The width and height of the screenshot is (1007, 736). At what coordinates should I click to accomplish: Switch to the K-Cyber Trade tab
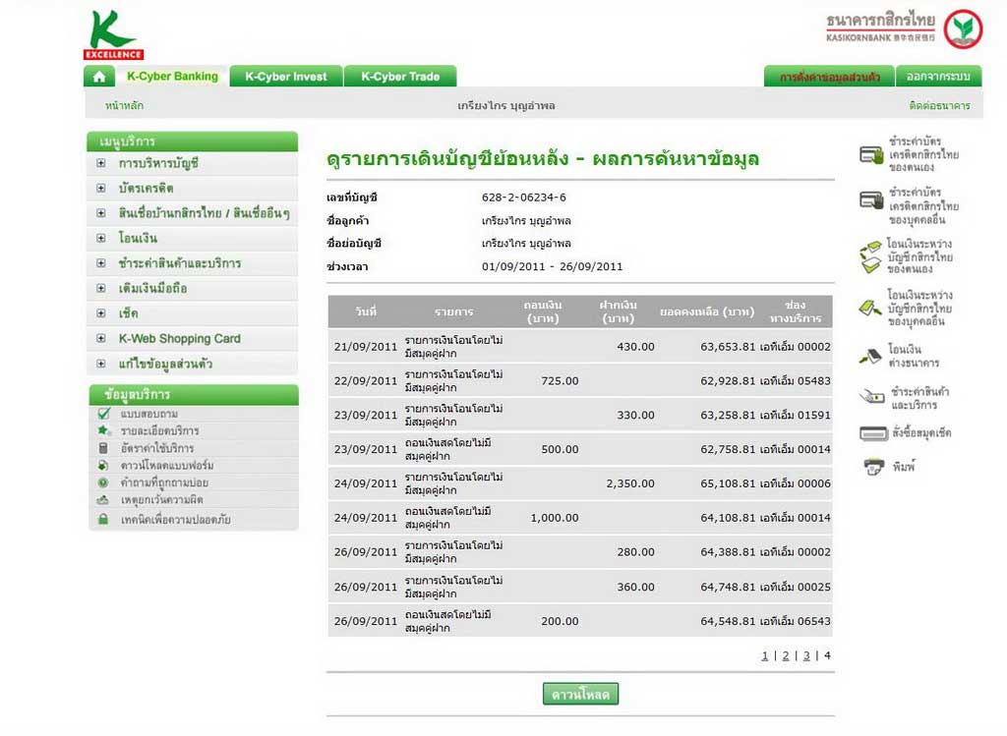pos(400,77)
